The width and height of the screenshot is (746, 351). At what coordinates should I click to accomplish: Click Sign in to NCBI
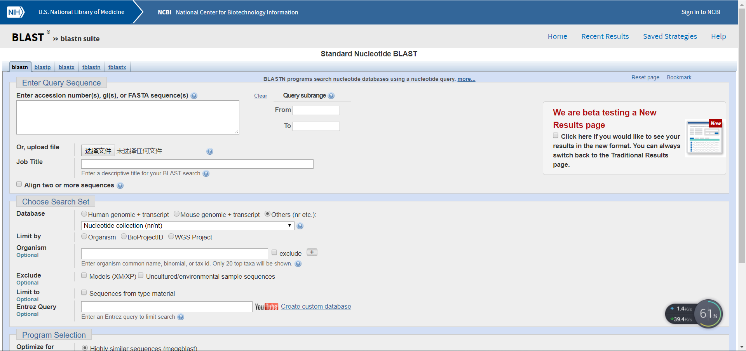[701, 12]
